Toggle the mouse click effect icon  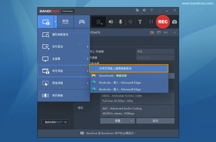pos(130,22)
